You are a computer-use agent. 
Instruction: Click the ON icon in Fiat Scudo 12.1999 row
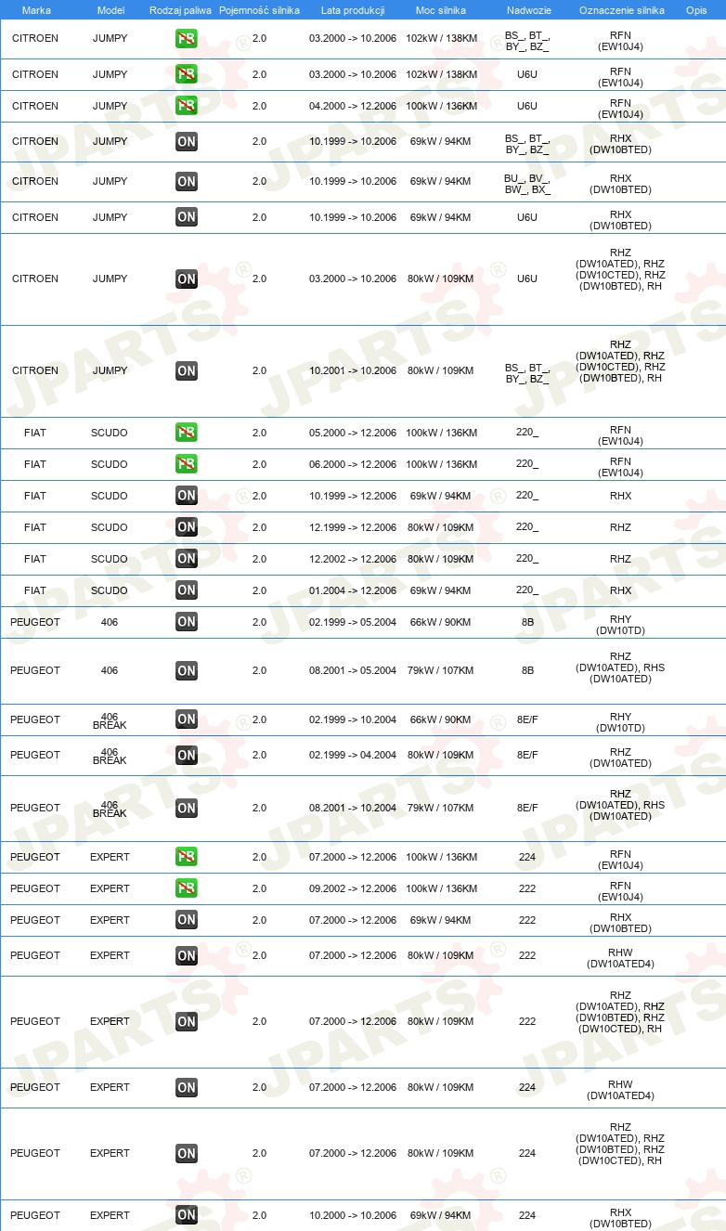(x=187, y=527)
